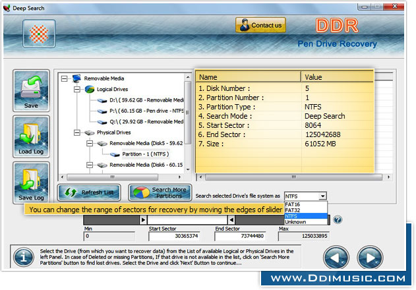
Task: Close the Deep Search window
Action: click(x=394, y=6)
